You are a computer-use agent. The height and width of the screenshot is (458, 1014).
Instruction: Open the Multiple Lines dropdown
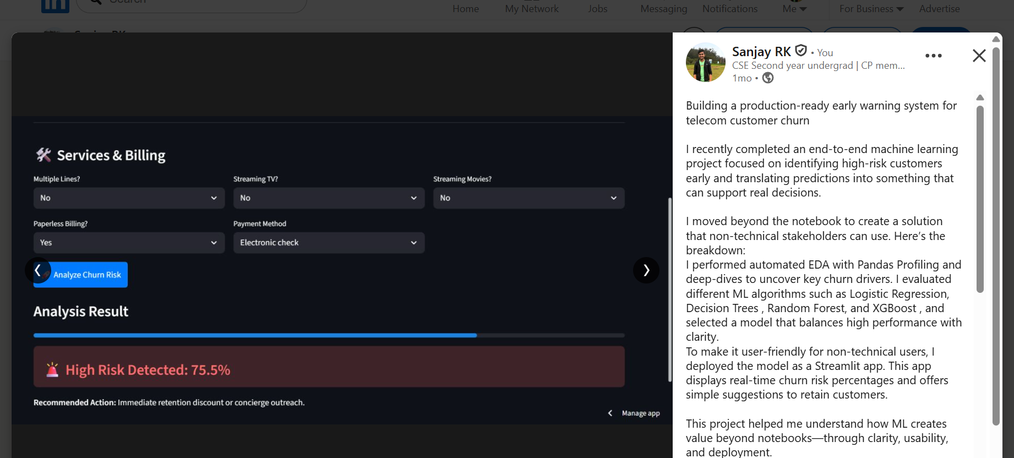pyautogui.click(x=129, y=198)
